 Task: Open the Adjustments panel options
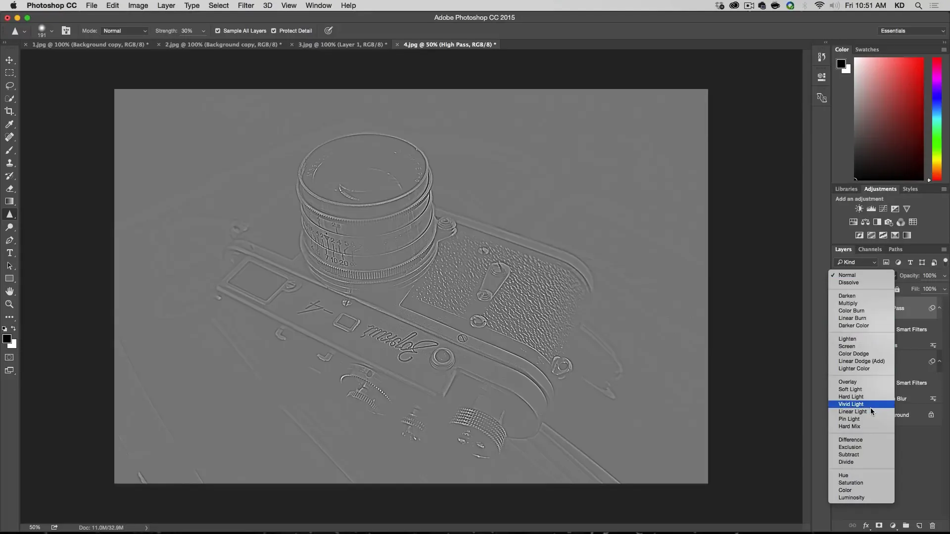(944, 189)
